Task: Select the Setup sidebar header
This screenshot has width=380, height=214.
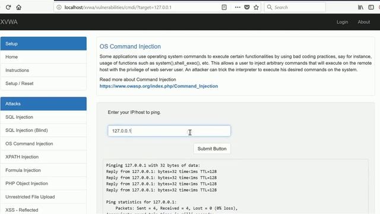Action: point(43,43)
